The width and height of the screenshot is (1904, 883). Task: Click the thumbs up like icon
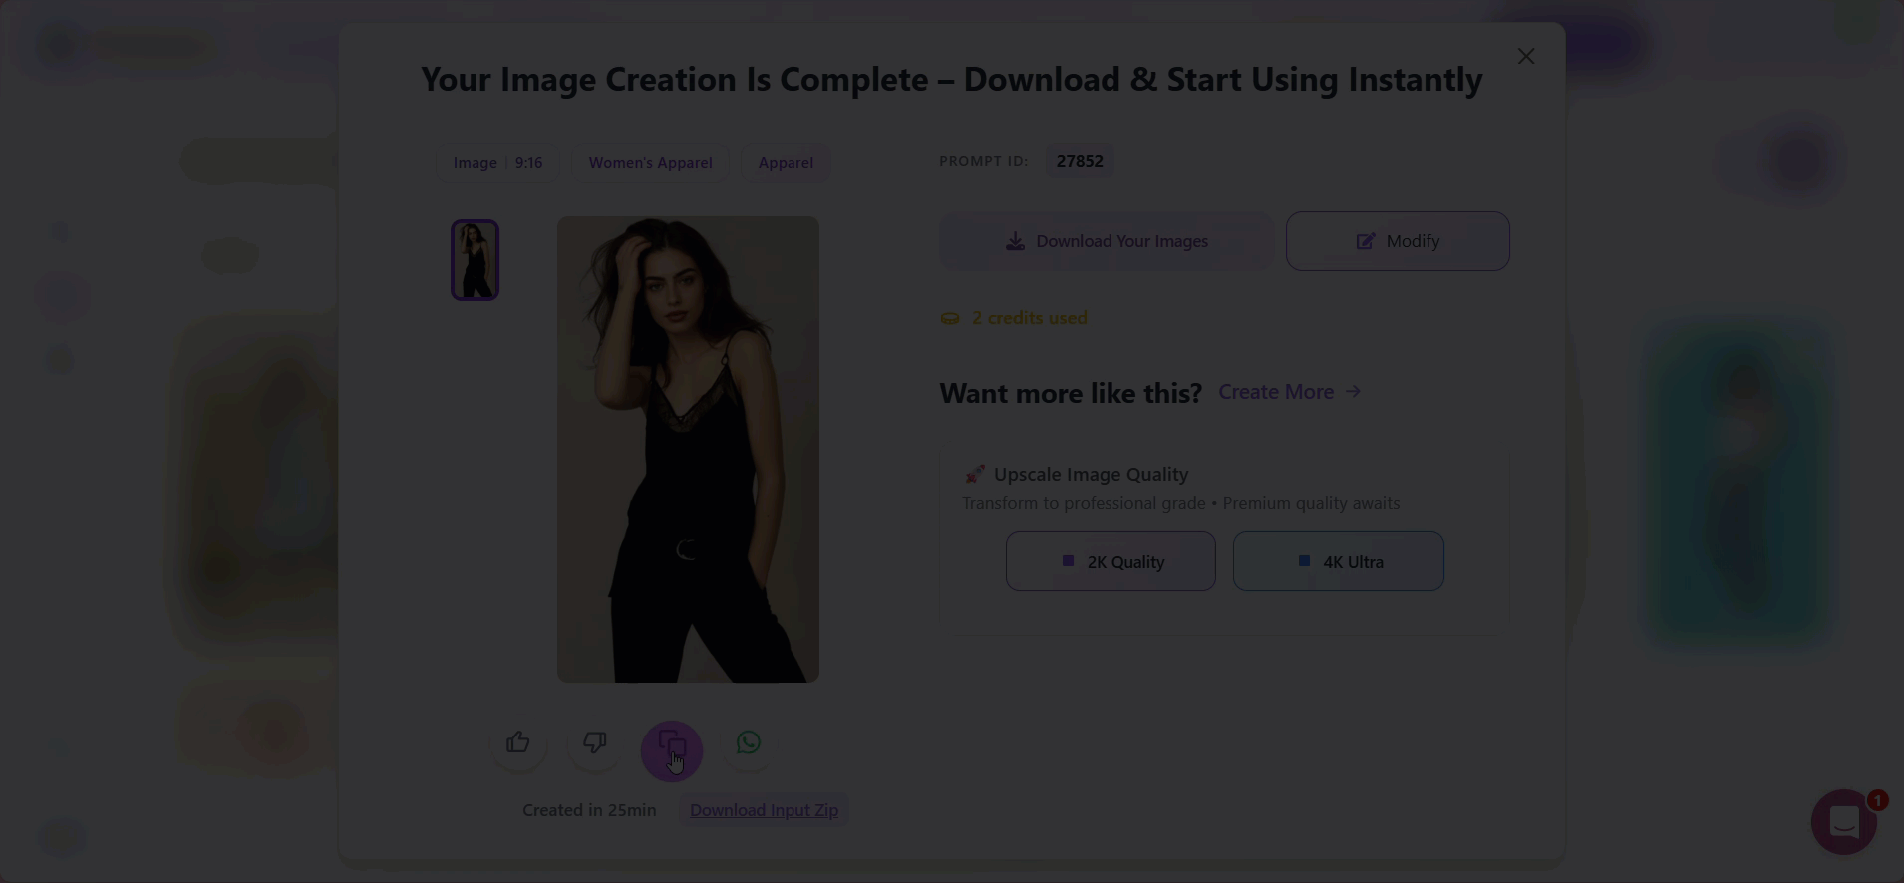coord(517,743)
